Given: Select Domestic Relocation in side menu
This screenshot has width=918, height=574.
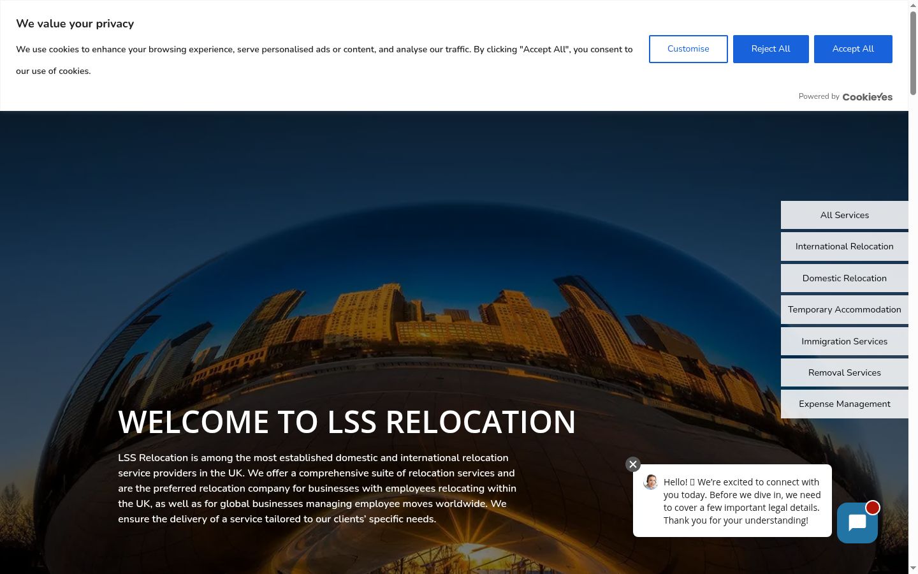Looking at the screenshot, I should tap(845, 278).
